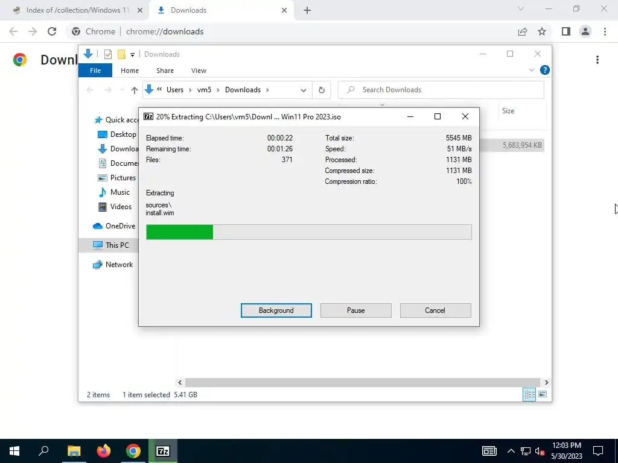Open the File tab in Explorer
618x463 pixels.
point(95,71)
